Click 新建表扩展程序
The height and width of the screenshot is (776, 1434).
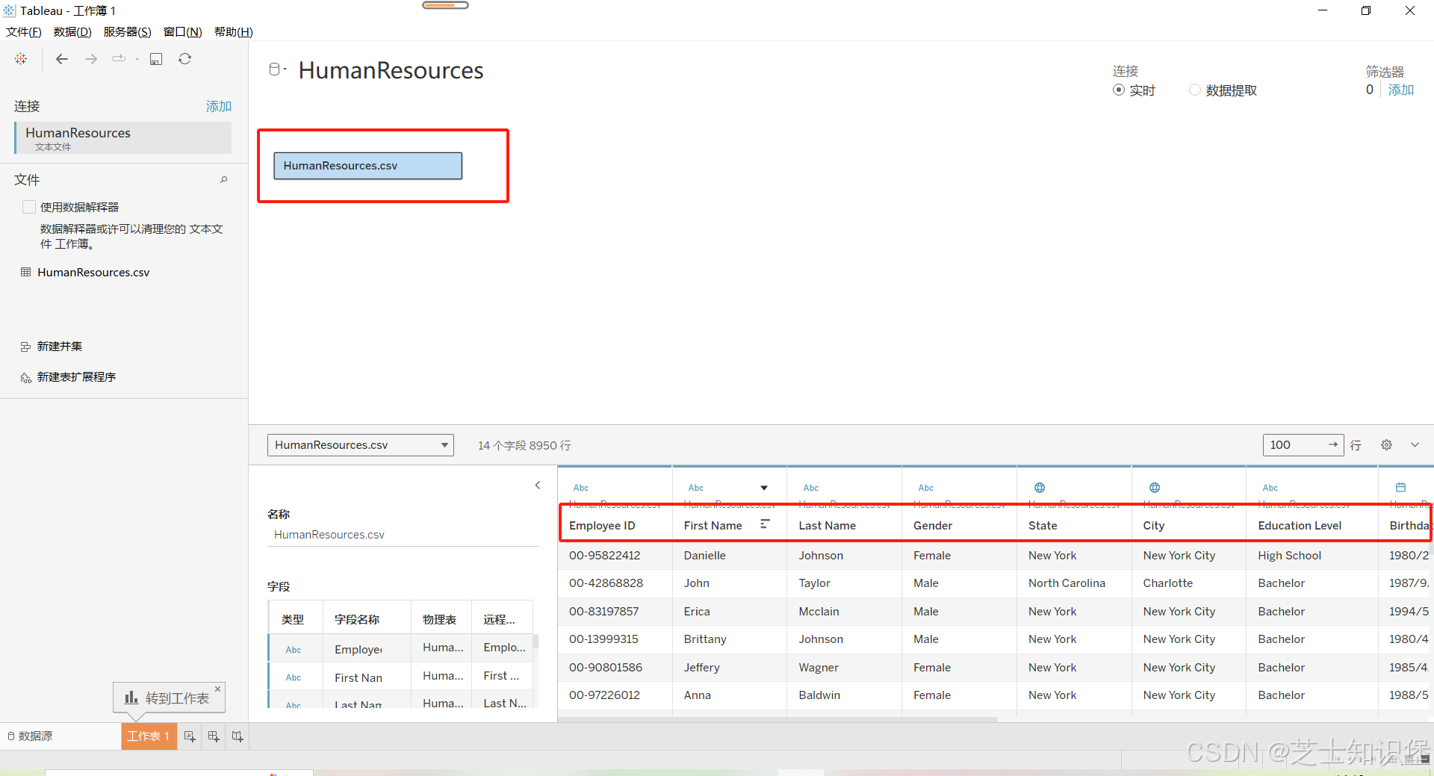click(x=76, y=377)
